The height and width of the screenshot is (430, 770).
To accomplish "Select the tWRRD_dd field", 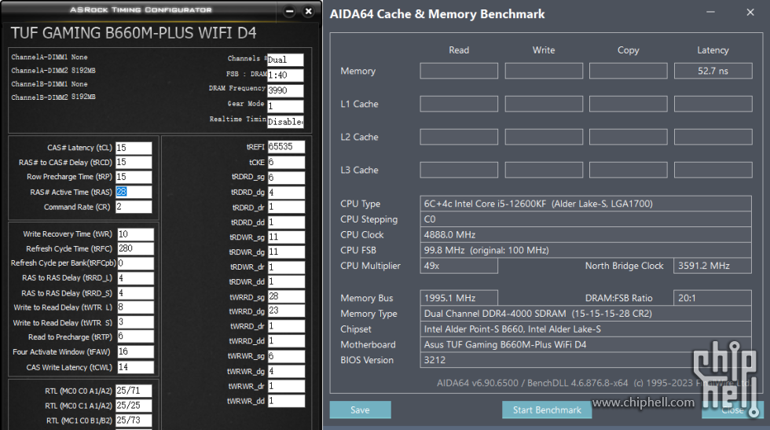I will click(x=286, y=341).
